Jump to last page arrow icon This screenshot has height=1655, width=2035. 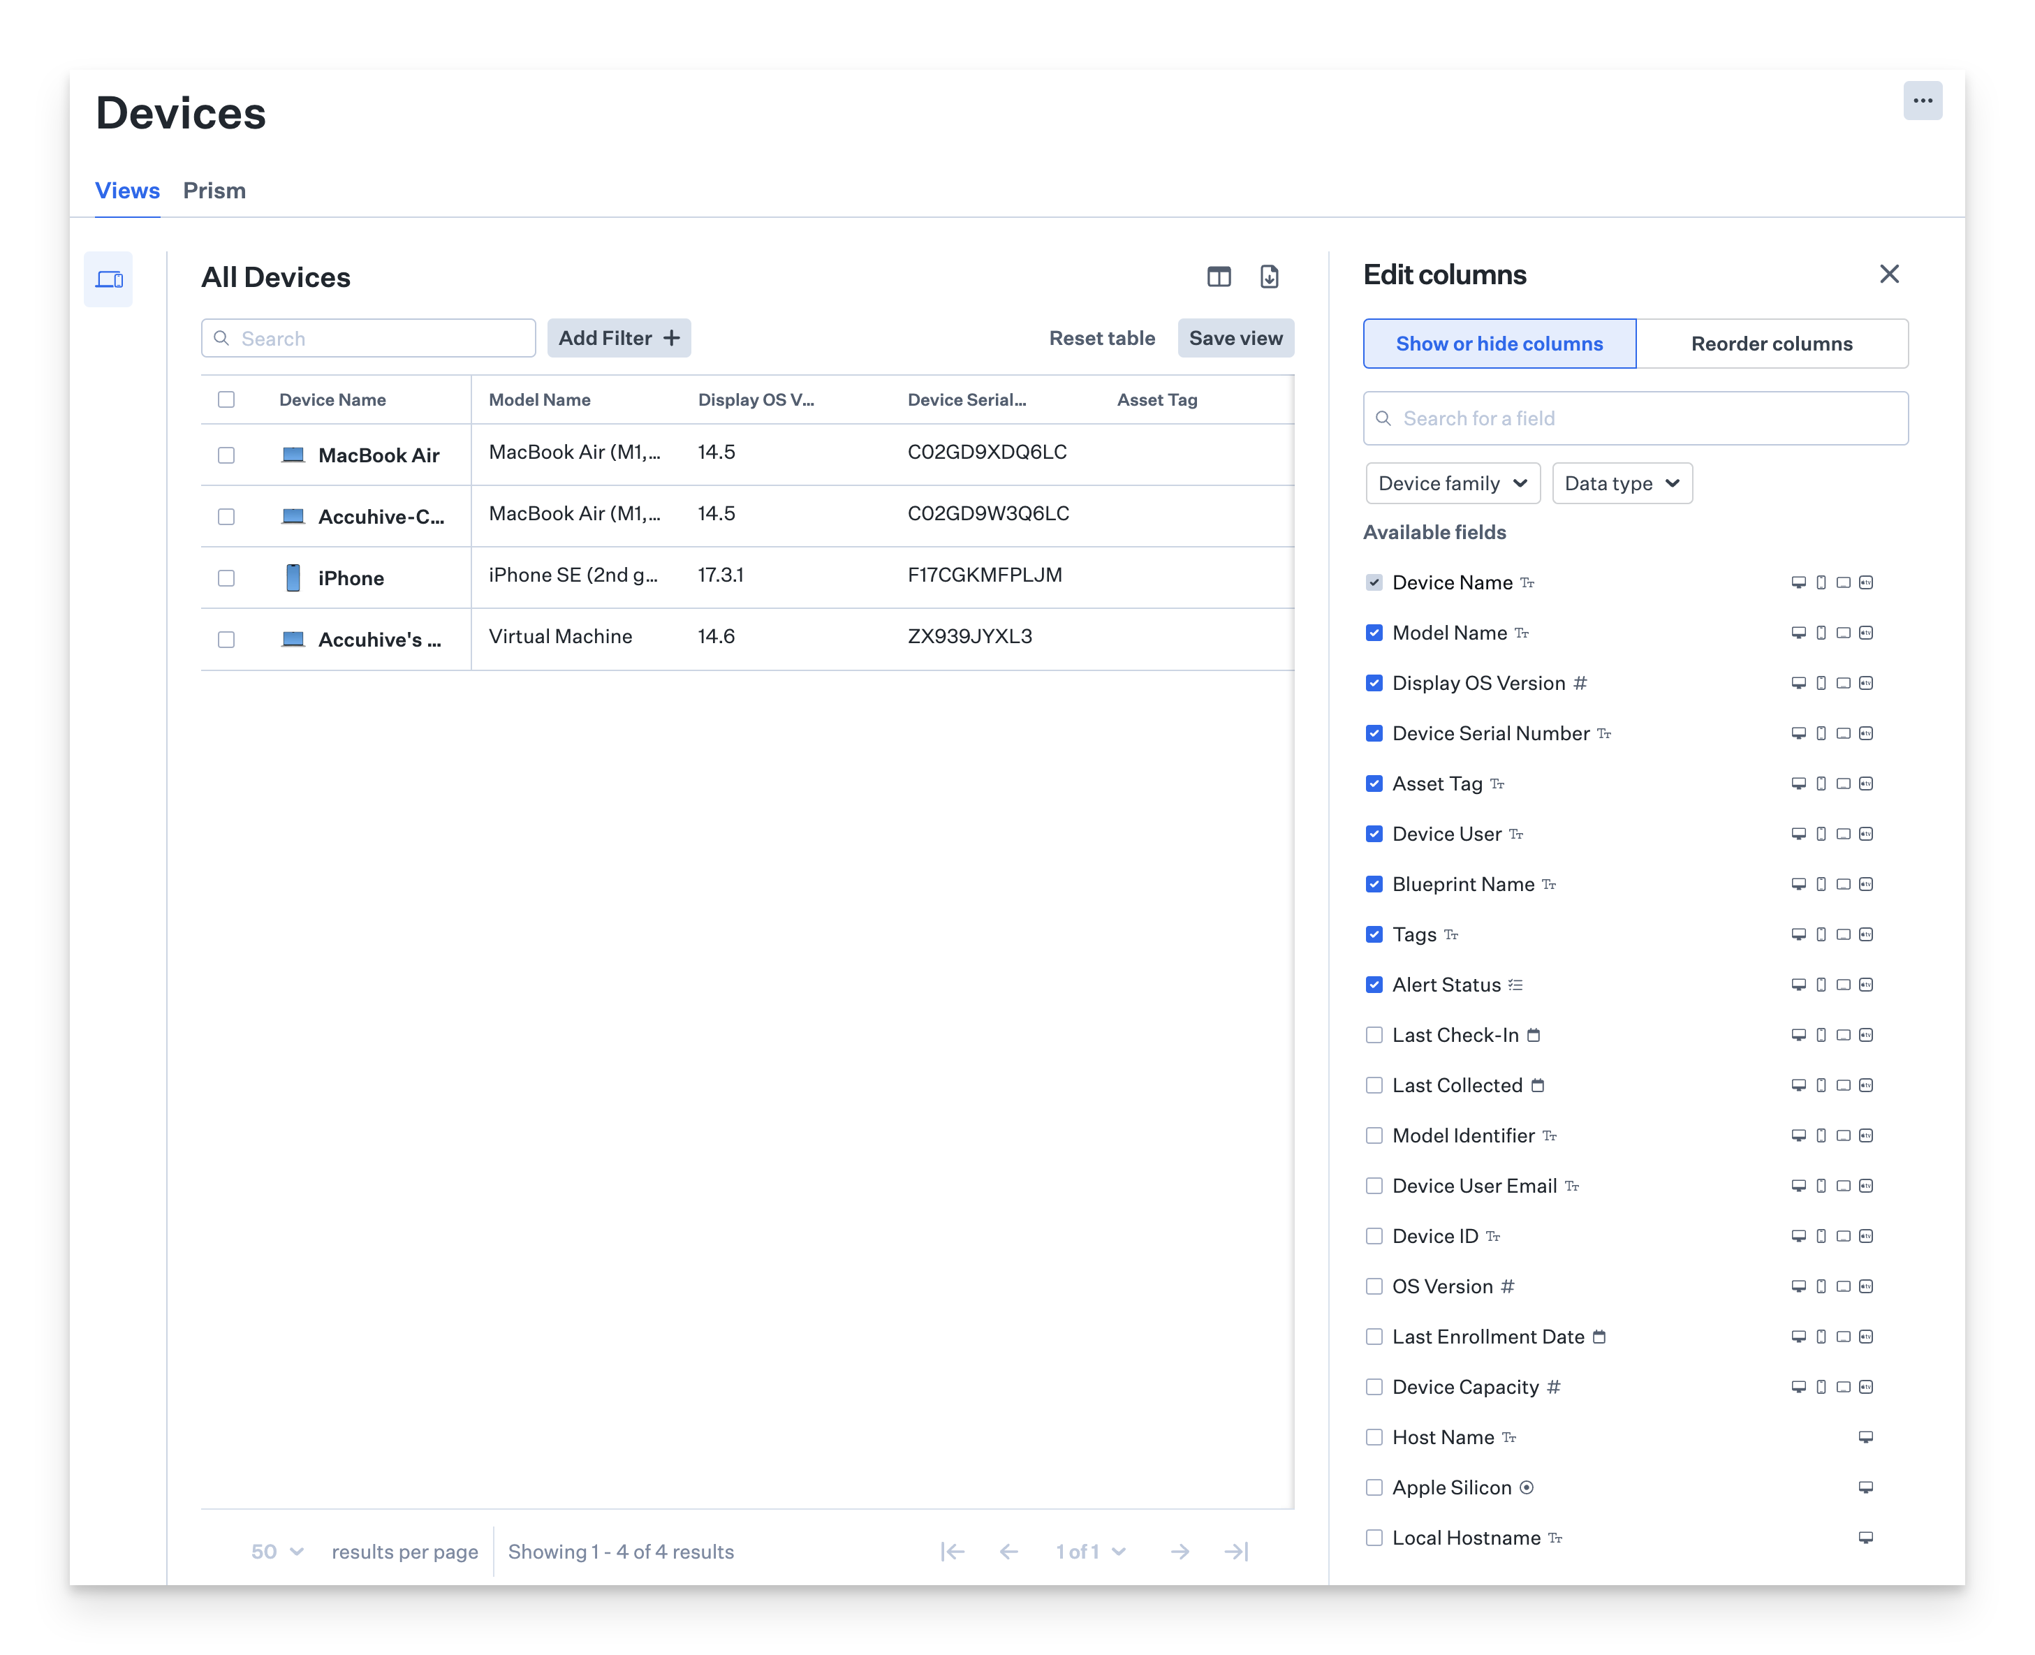tap(1235, 1551)
